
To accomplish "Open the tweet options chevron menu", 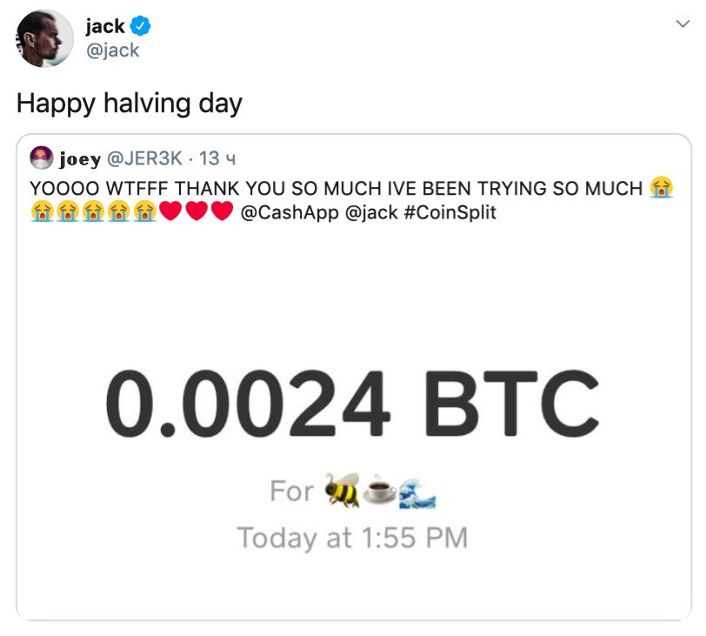I will coord(683,26).
